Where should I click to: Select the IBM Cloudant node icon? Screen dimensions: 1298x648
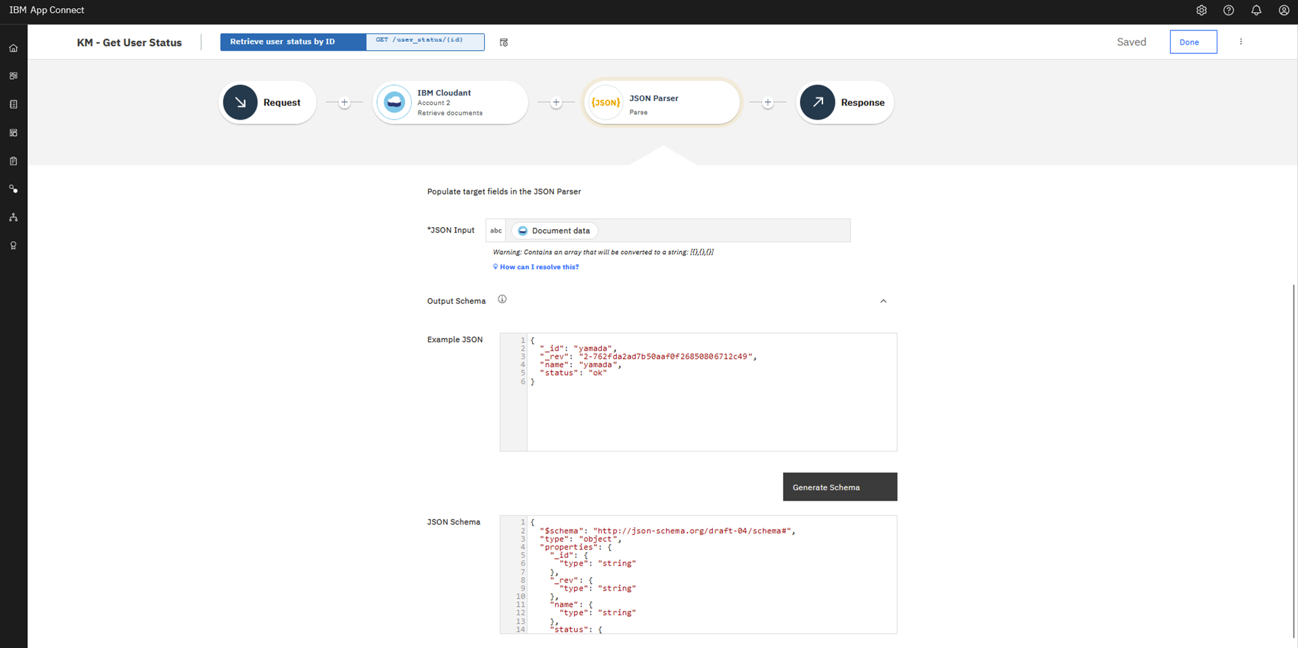click(x=394, y=102)
